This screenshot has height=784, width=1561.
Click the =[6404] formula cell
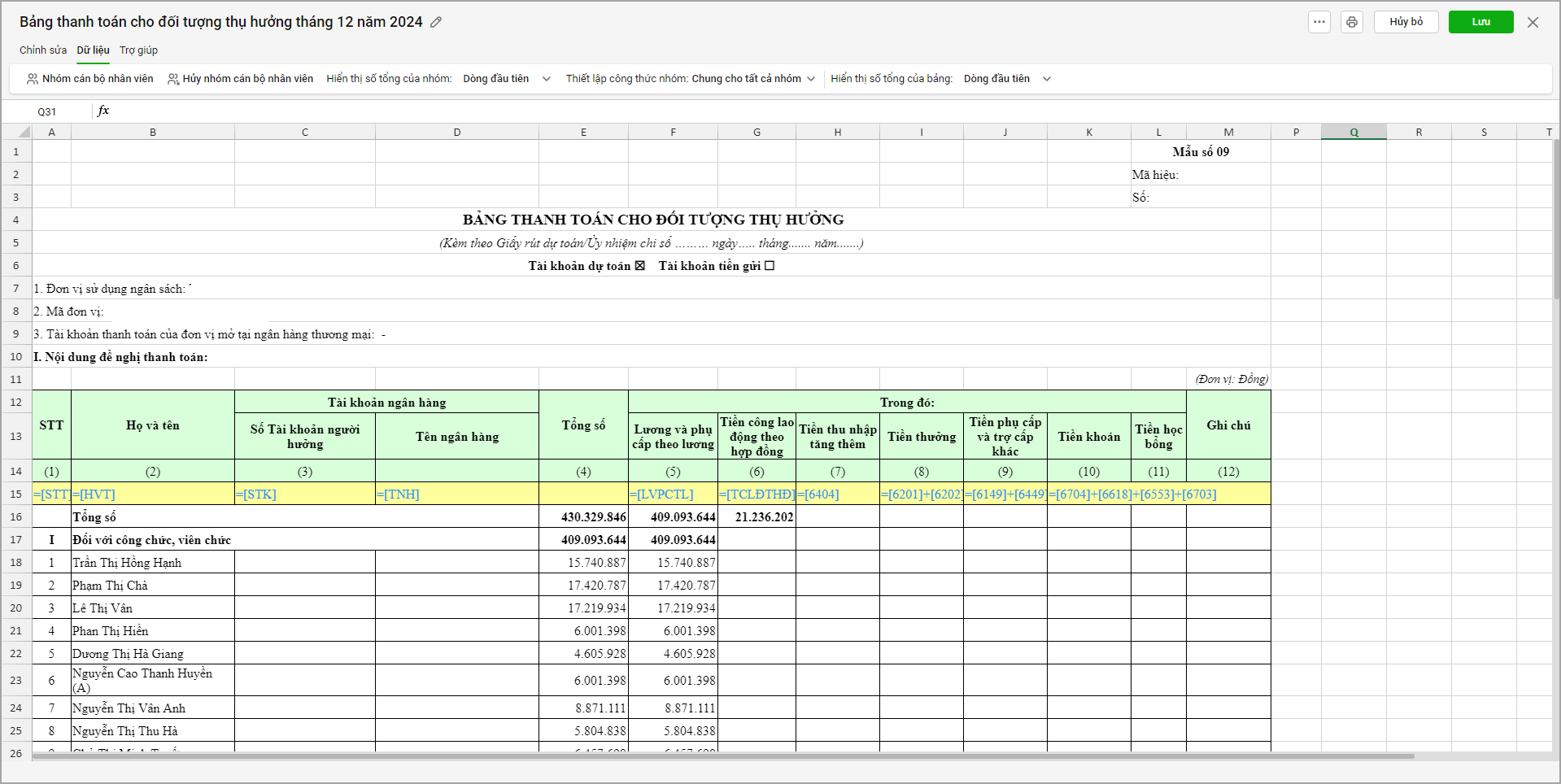click(x=838, y=494)
